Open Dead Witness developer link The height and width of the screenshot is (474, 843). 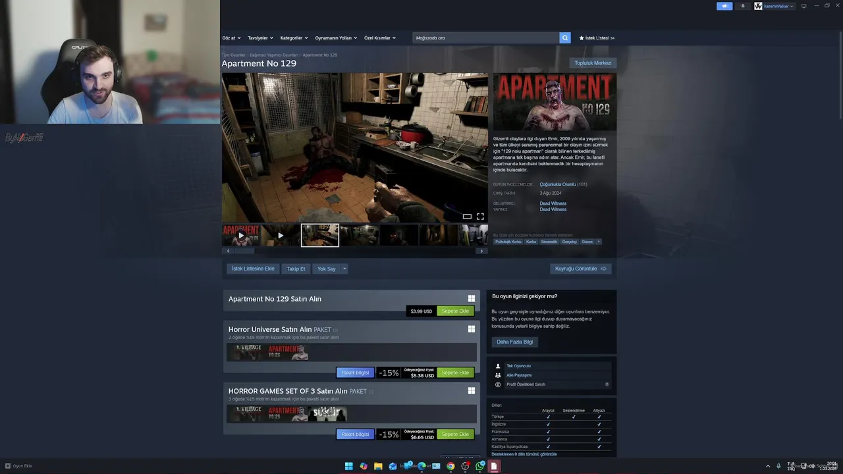tap(553, 203)
